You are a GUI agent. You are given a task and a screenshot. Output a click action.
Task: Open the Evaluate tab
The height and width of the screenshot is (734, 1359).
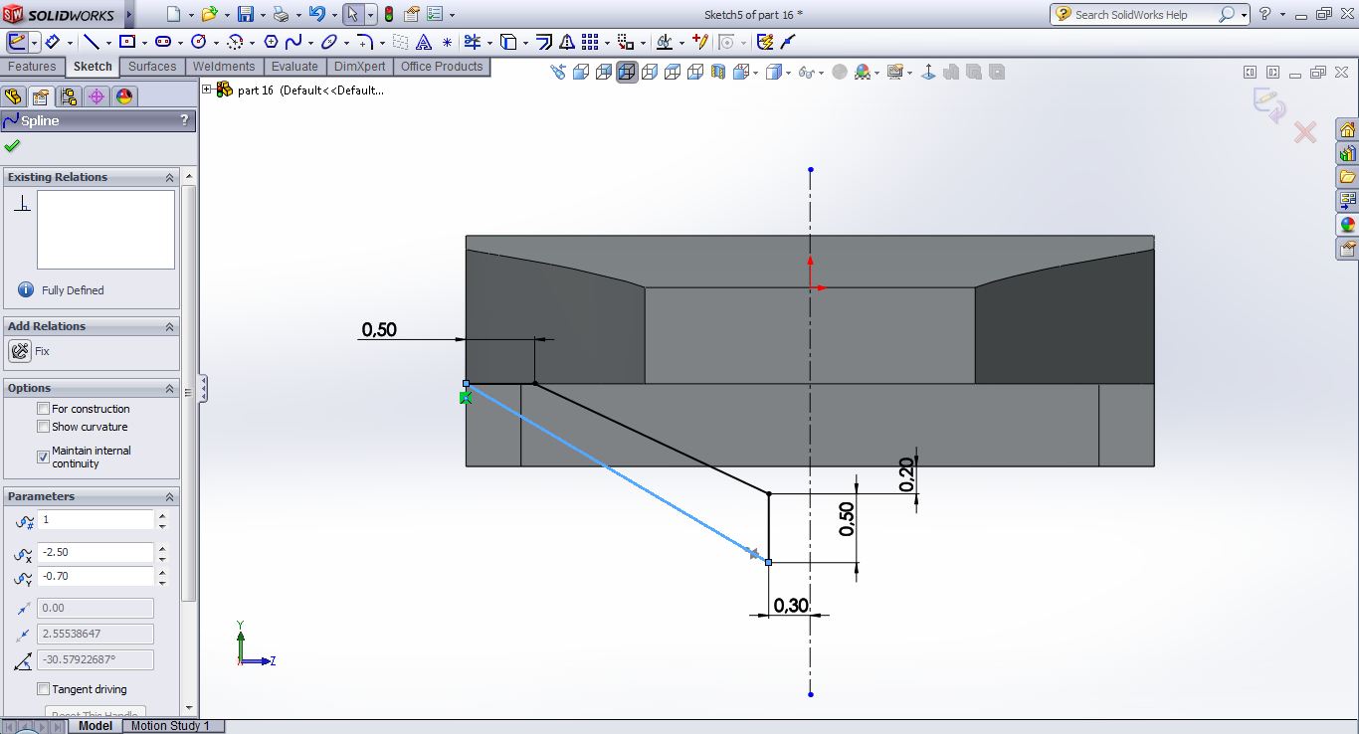[x=294, y=67]
